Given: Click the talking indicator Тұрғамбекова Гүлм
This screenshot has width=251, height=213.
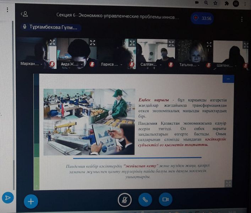Looking at the screenshot, I should [51, 27].
